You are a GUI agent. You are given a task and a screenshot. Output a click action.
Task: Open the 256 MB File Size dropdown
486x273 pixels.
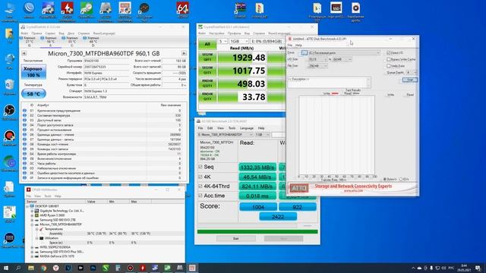(x=317, y=66)
